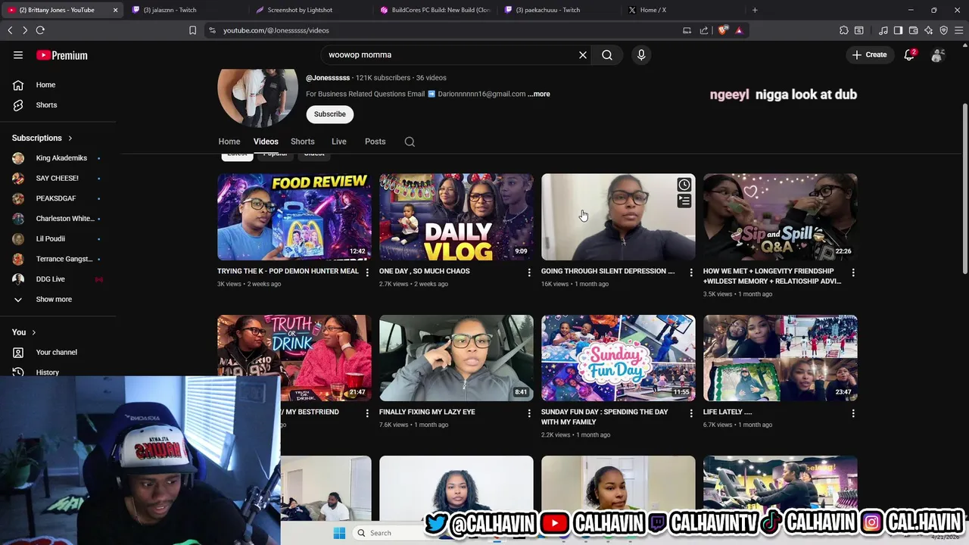Switch to the jalasznn Twitch browser tab
This screenshot has width=969, height=545.
(x=185, y=10)
